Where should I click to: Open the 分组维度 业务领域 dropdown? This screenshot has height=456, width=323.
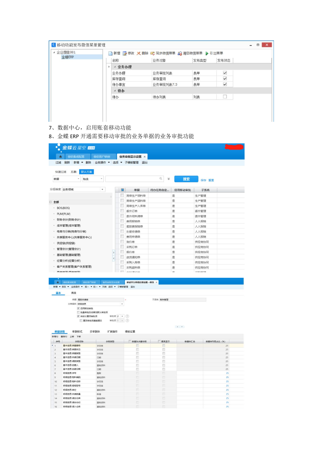(x=103, y=189)
